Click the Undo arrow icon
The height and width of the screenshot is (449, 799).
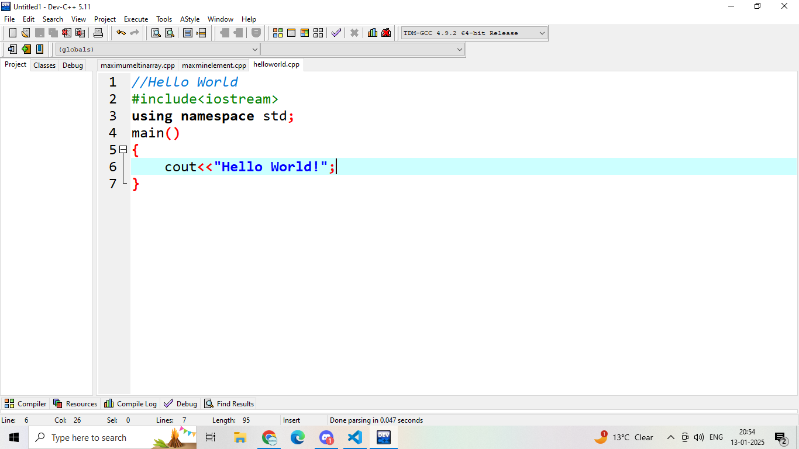121,33
